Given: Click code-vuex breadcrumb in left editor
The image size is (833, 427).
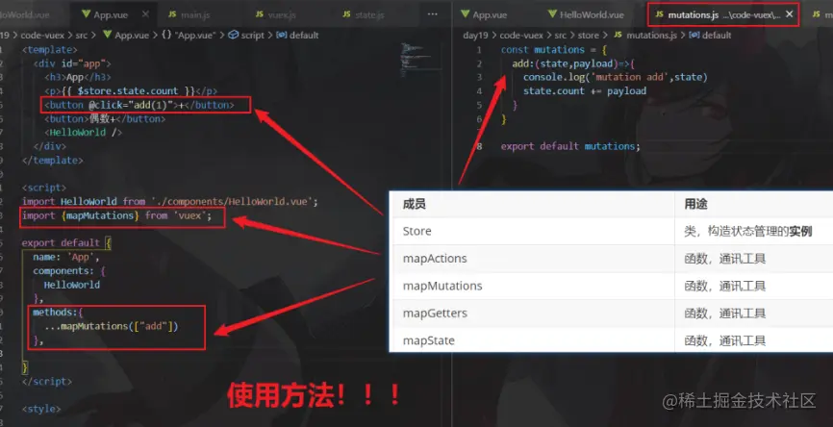Looking at the screenshot, I should [x=42, y=35].
